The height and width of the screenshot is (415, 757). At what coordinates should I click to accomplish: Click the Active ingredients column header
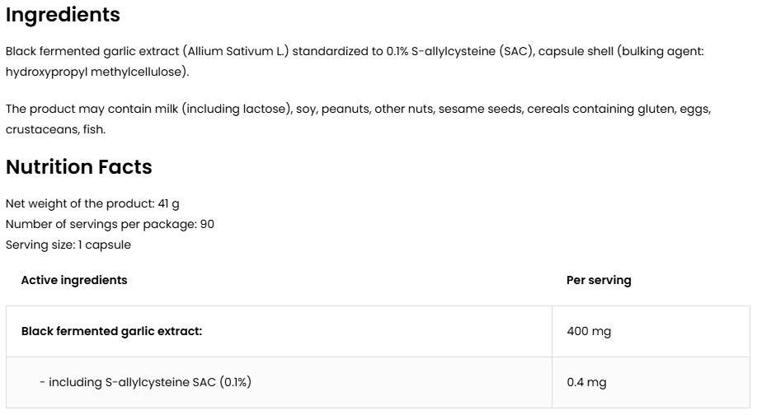tap(74, 280)
